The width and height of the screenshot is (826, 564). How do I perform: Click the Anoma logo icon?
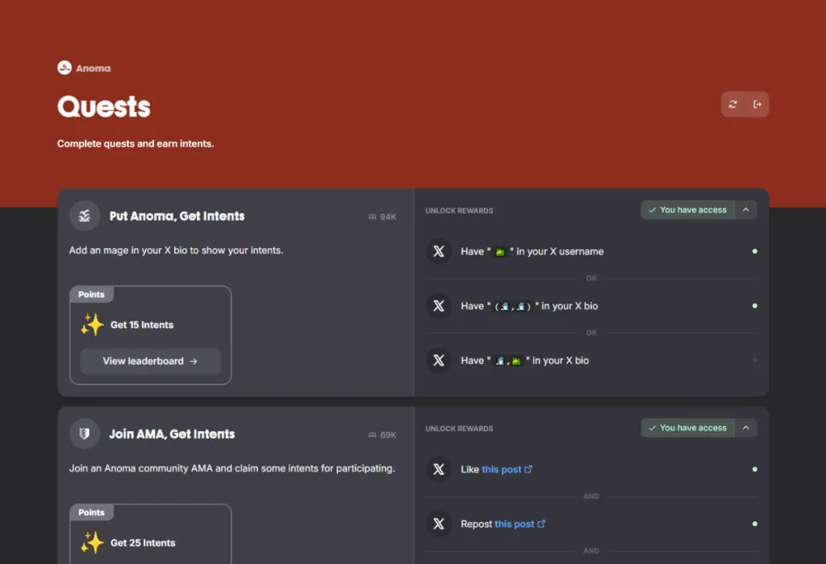(65, 68)
